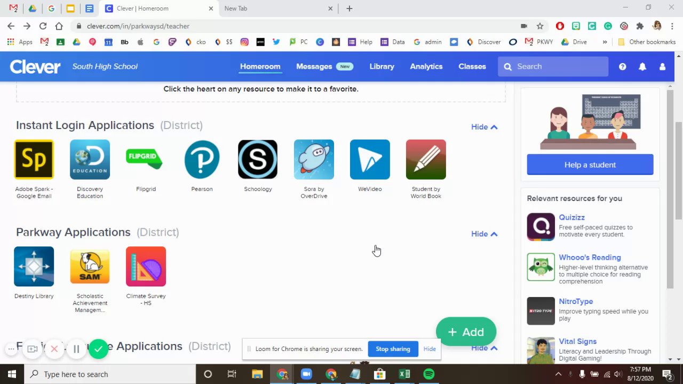This screenshot has width=683, height=384.
Task: Open Task View on the taskbar
Action: click(232, 374)
